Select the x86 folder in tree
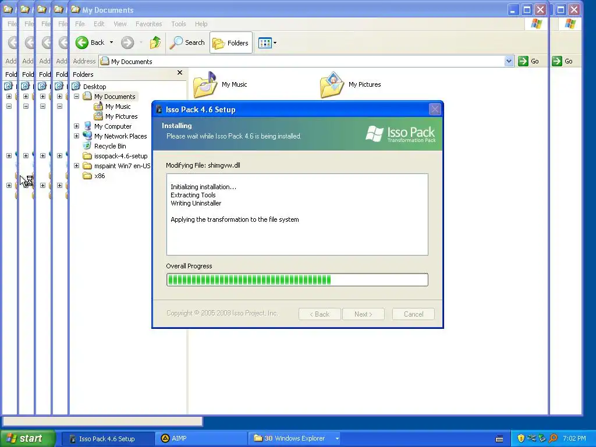Image resolution: width=596 pixels, height=447 pixels. tap(100, 176)
